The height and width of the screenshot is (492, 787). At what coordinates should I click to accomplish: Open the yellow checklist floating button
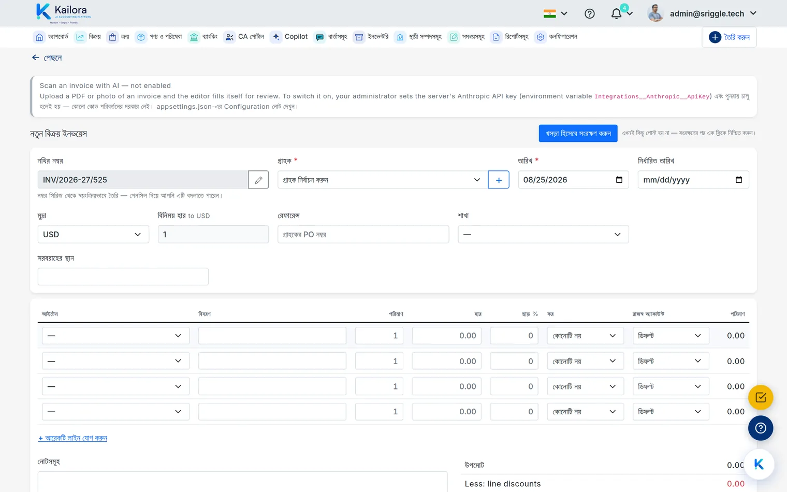coord(761,397)
